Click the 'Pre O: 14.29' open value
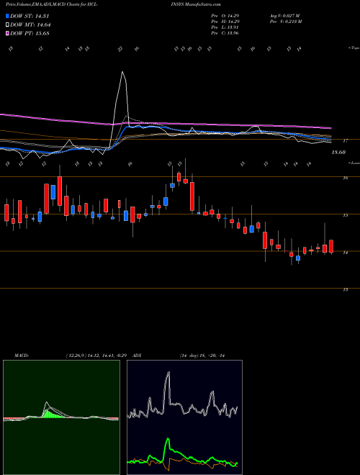This screenshot has height=475, width=360. click(x=226, y=16)
